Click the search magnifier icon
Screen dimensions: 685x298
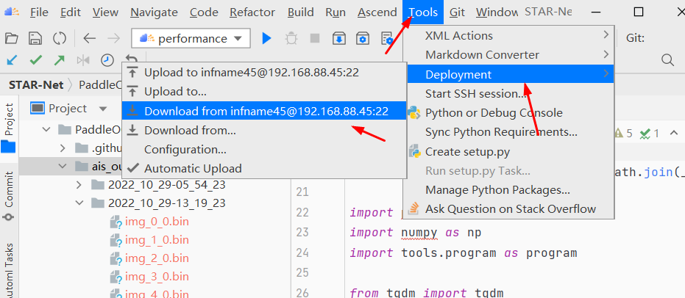click(x=667, y=59)
